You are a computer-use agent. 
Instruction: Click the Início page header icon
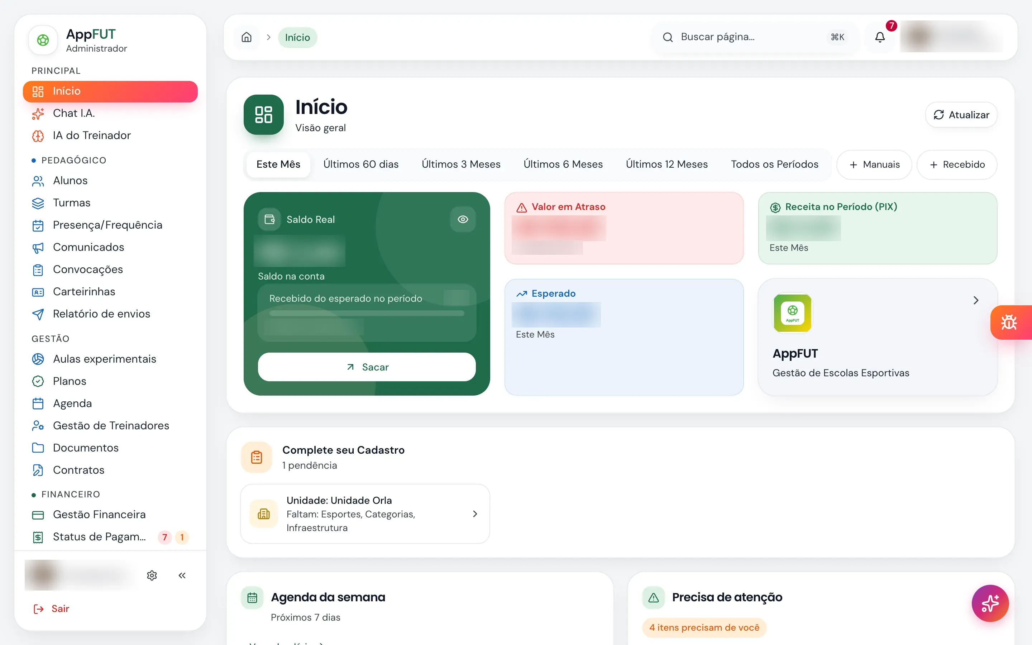pos(263,115)
